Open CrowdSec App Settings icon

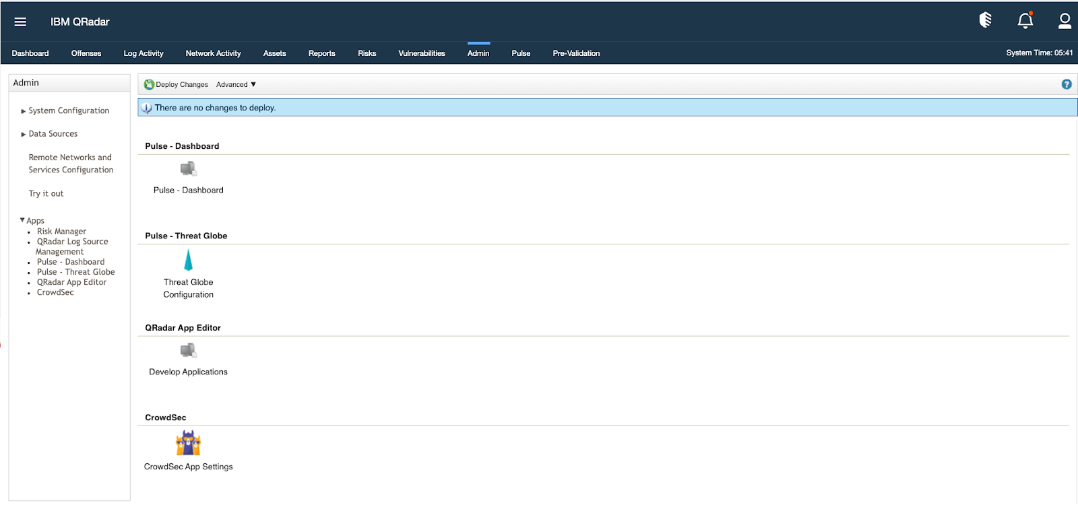coord(188,444)
